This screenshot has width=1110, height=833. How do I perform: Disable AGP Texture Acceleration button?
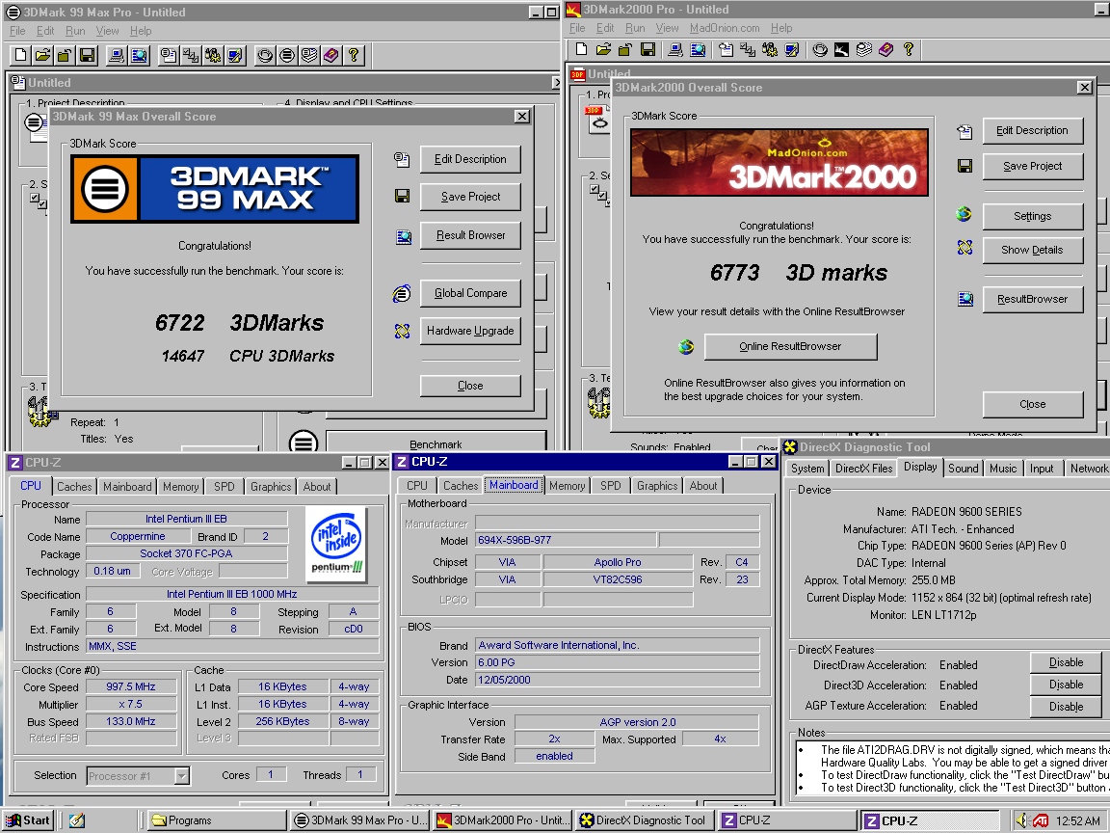[x=1066, y=706]
